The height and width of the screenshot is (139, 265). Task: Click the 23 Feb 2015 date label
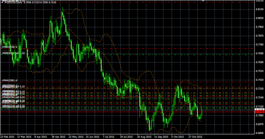8,137
